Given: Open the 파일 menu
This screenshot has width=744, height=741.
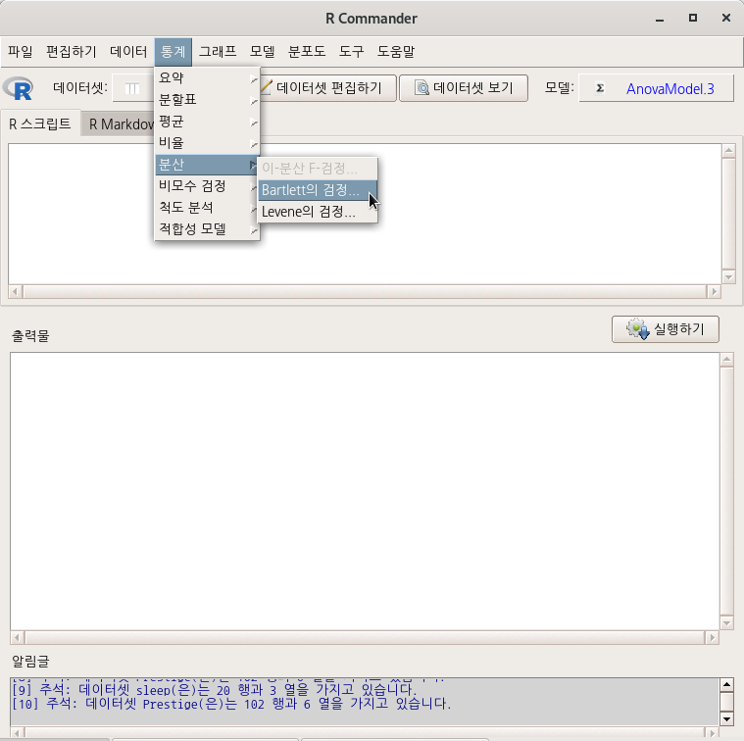Looking at the screenshot, I should pos(21,51).
